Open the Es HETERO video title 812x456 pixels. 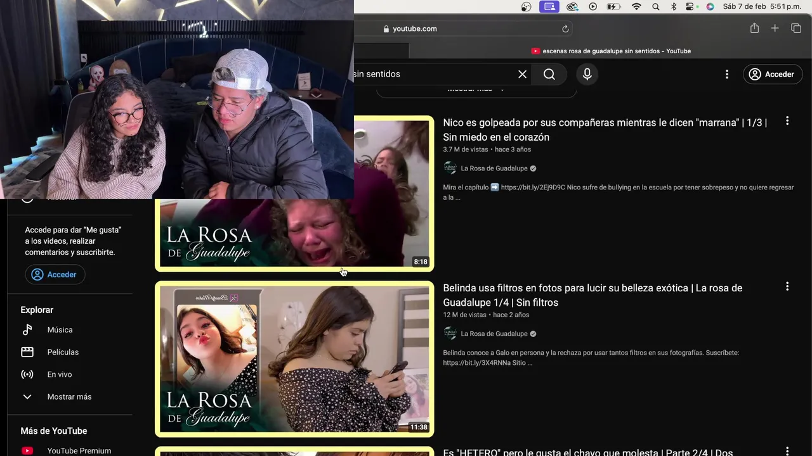pyautogui.click(x=587, y=452)
